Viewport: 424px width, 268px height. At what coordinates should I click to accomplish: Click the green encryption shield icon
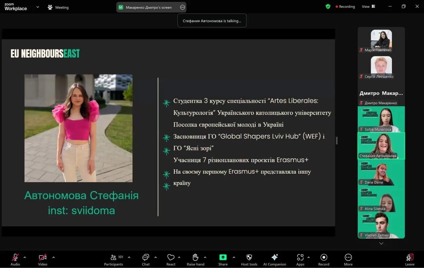click(328, 6)
